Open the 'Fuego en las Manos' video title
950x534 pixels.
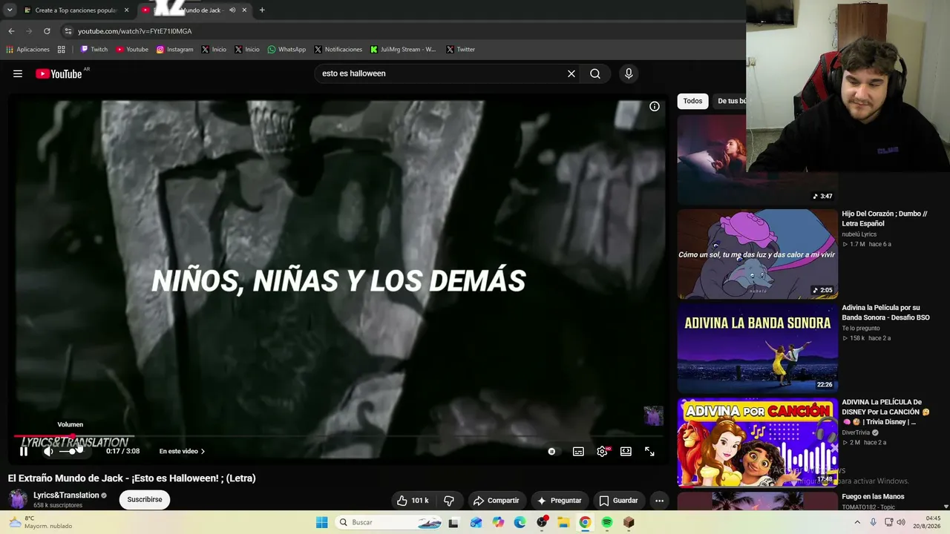(873, 497)
